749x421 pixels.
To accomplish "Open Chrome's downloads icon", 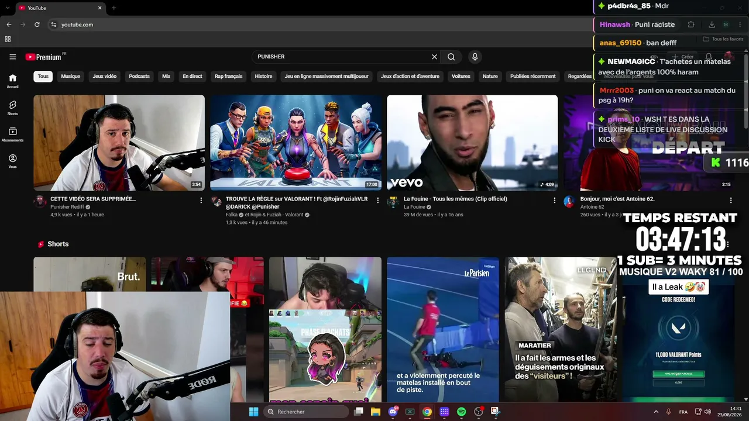I will point(712,25).
